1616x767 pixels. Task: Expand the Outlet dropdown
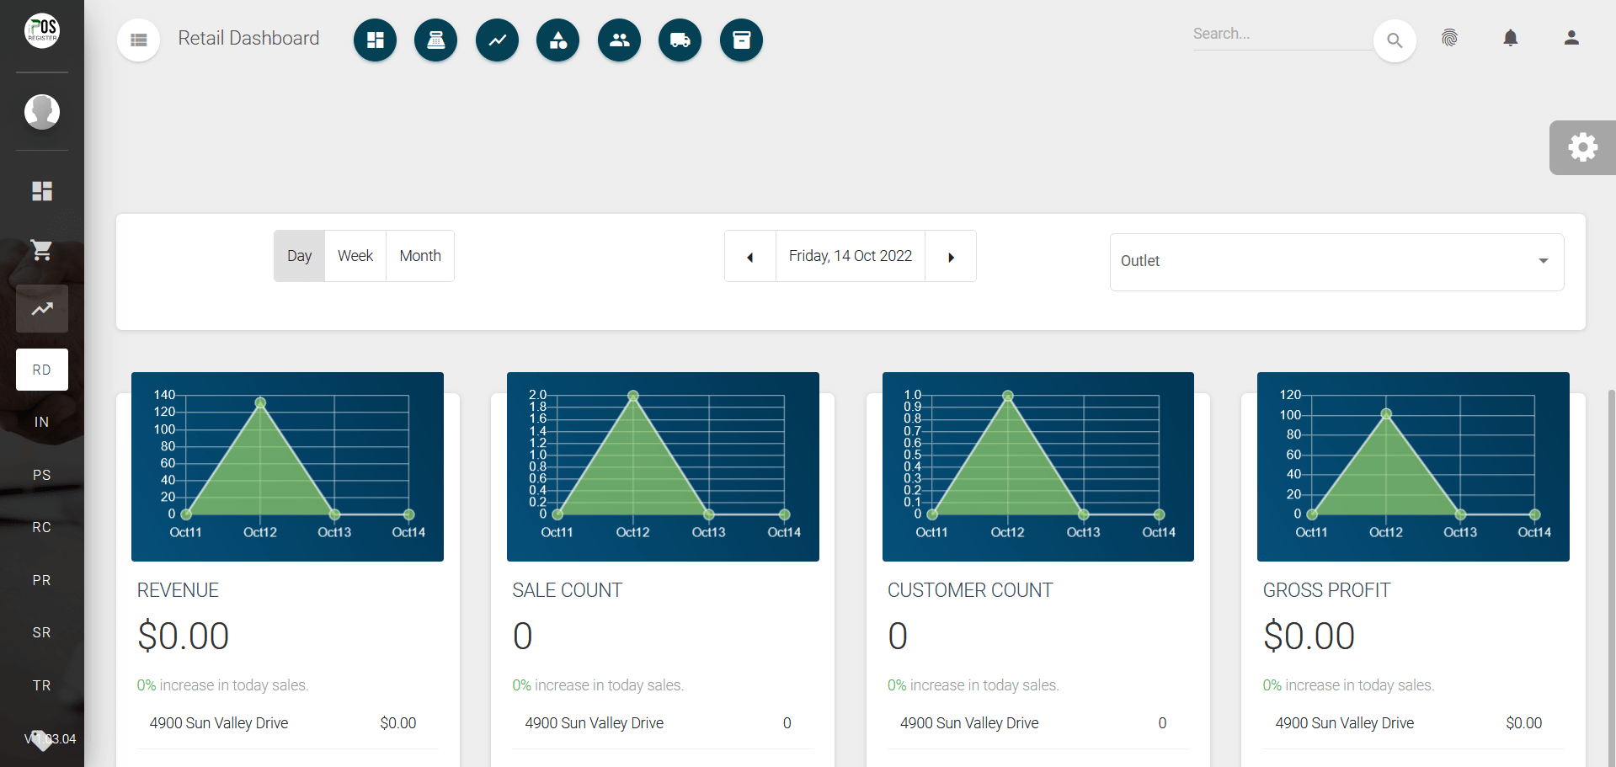(1336, 262)
